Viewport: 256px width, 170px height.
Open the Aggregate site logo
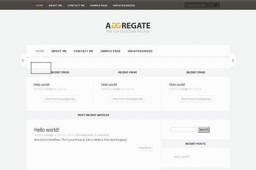coord(128,25)
